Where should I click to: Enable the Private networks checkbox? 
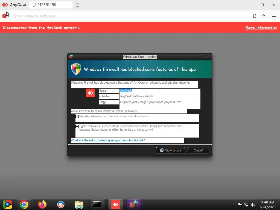point(77,116)
